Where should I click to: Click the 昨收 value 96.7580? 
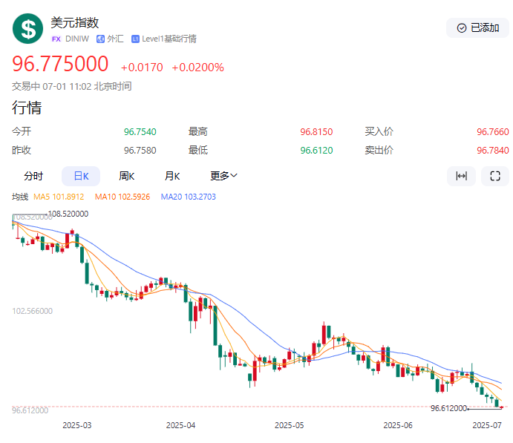[140, 151]
